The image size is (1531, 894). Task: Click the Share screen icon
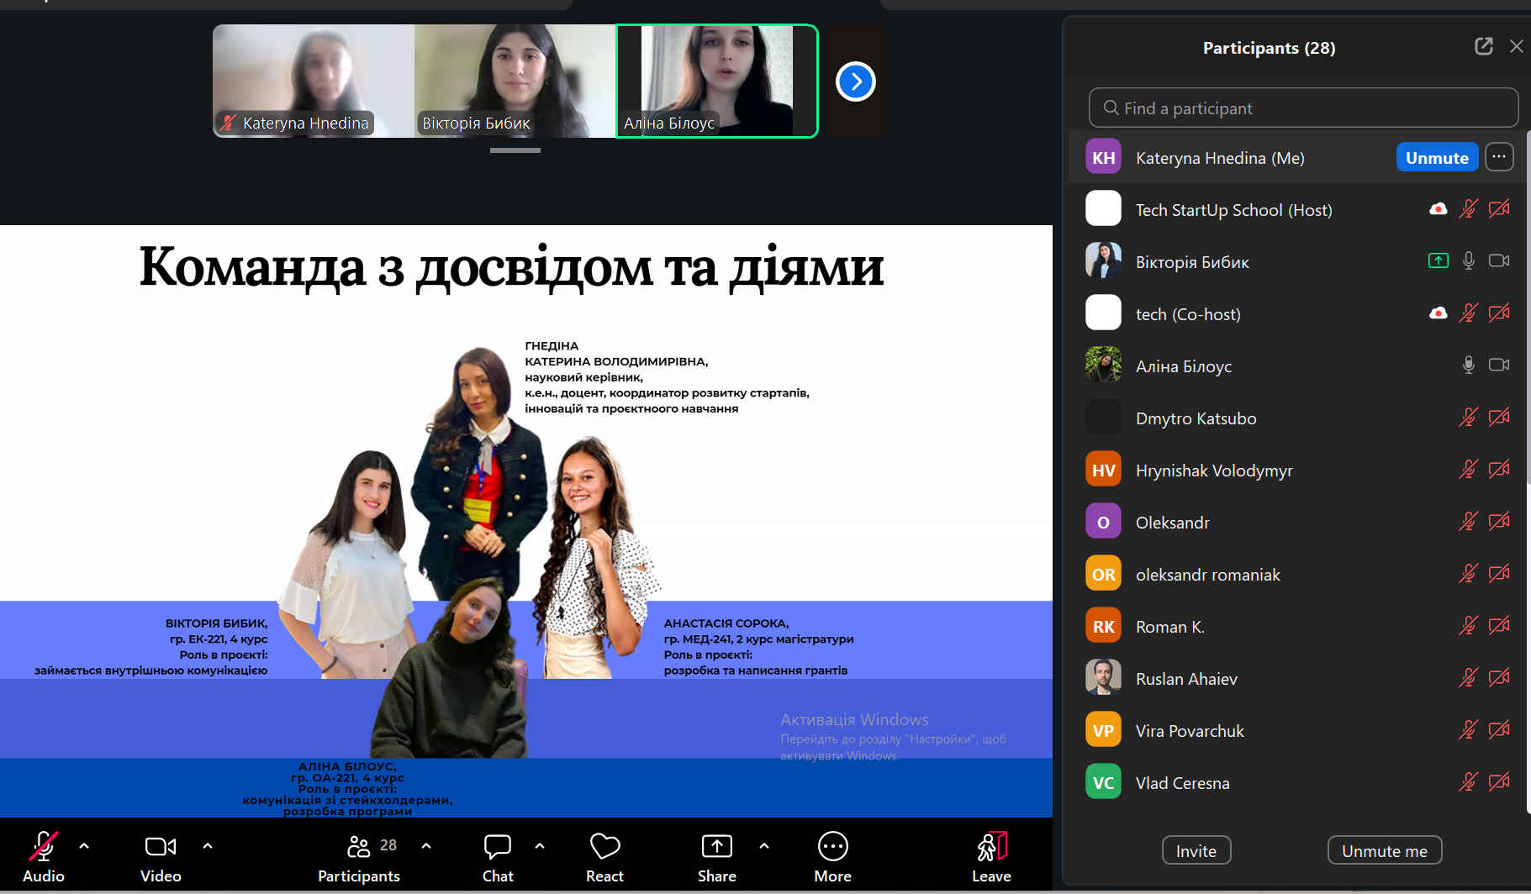pyautogui.click(x=716, y=847)
